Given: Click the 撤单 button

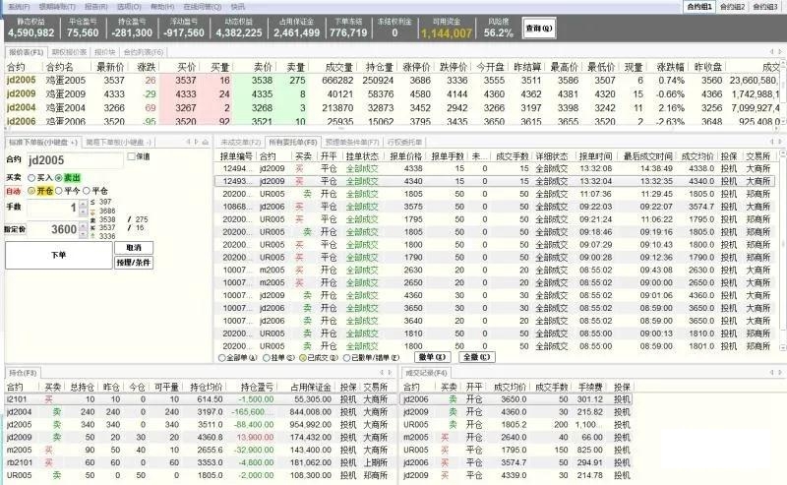Looking at the screenshot, I should [x=433, y=357].
